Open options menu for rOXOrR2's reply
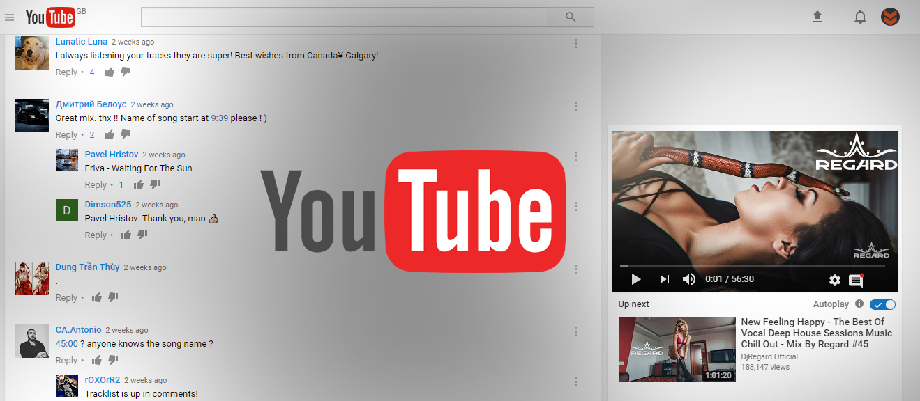The width and height of the screenshot is (920, 401). 575,382
